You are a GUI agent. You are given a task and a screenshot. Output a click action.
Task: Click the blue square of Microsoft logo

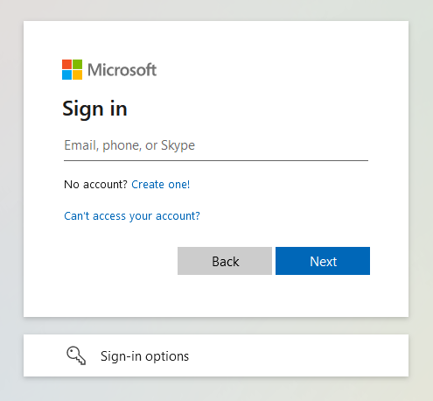[x=66, y=75]
